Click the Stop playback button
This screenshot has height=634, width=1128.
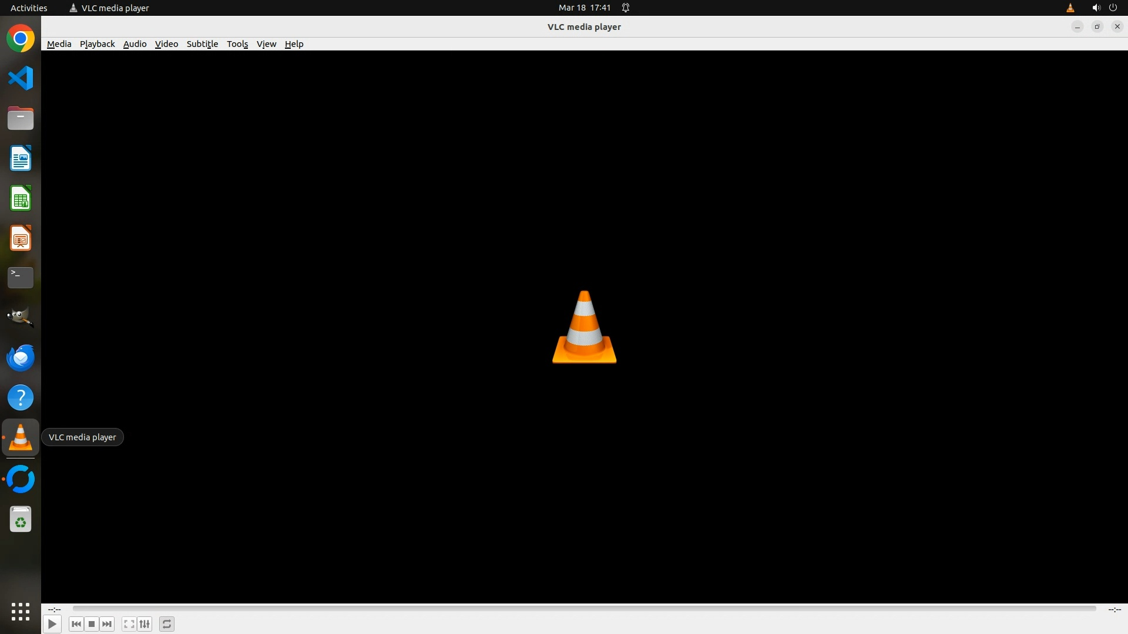point(92,624)
